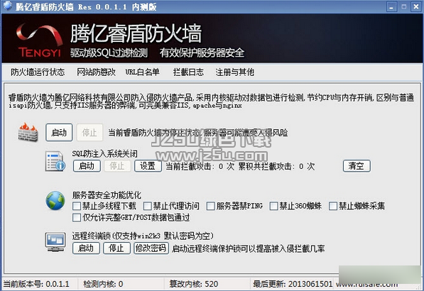Click the firewall brick wall flame icon
The width and height of the screenshot is (424, 291).
[28, 132]
